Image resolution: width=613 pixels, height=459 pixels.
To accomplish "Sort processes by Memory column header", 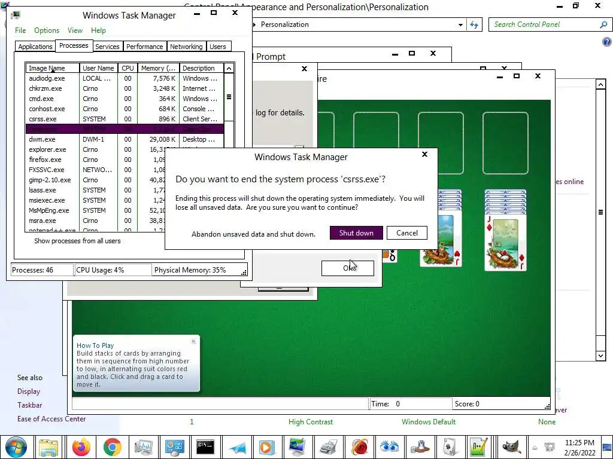I will point(158,68).
